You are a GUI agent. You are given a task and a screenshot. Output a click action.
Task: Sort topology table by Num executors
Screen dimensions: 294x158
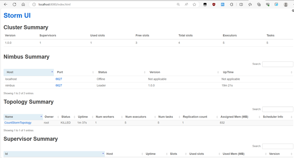(x=140, y=117)
